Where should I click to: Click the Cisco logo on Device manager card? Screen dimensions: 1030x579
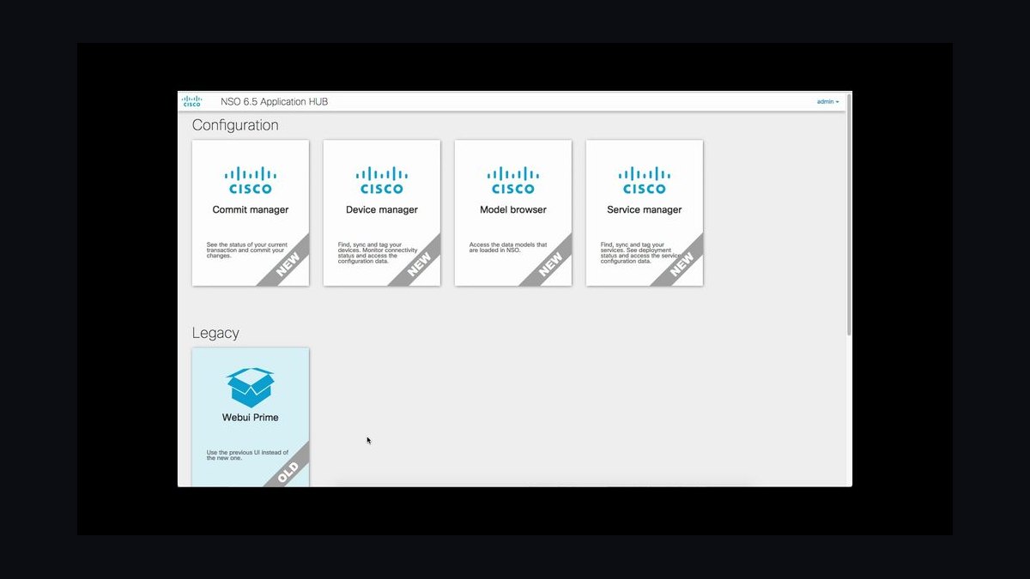pos(382,181)
